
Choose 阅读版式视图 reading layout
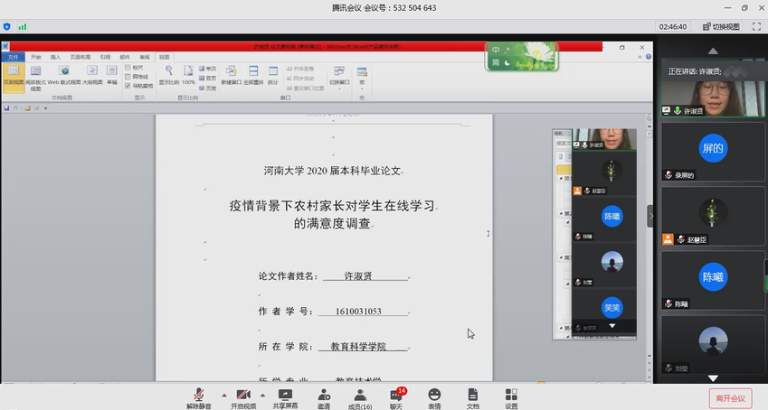point(36,79)
